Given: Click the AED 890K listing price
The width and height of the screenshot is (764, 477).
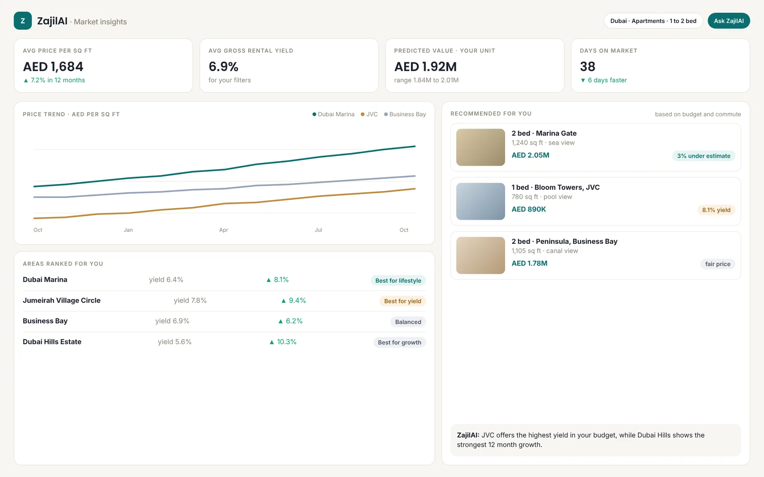Looking at the screenshot, I should [x=528, y=209].
